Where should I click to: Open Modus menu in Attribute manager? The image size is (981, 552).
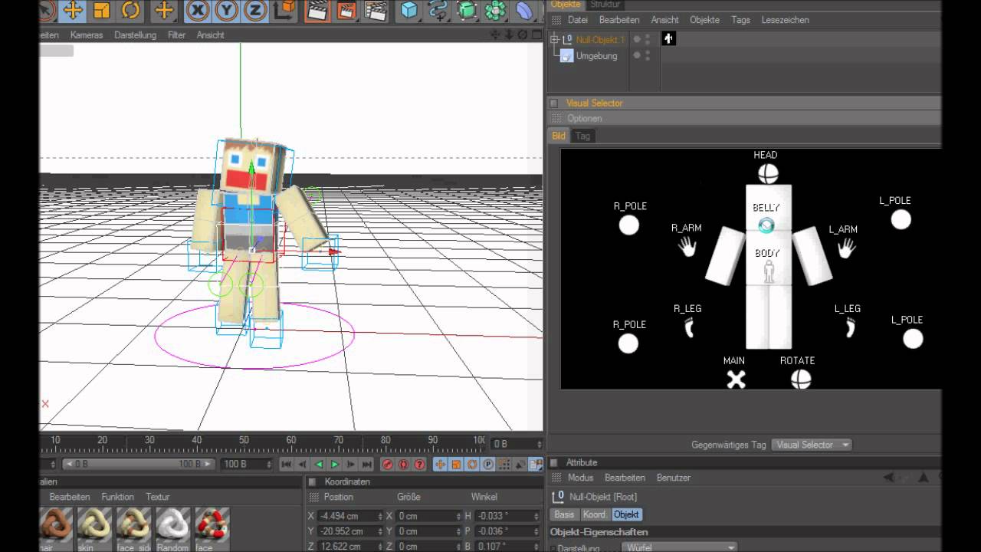[580, 478]
